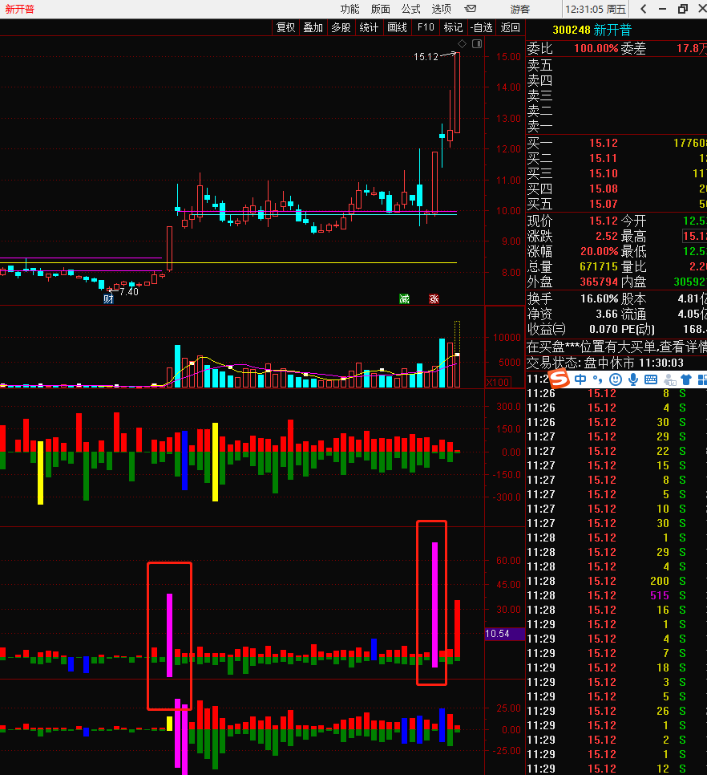This screenshot has width=707, height=775.
Task: Open the Sogou emoji smiley panel
Action: (x=615, y=379)
